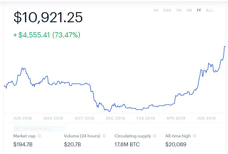Viewport: 228px width, 154px height.
Task: Click the active 1Y range tab
Action: (199, 10)
